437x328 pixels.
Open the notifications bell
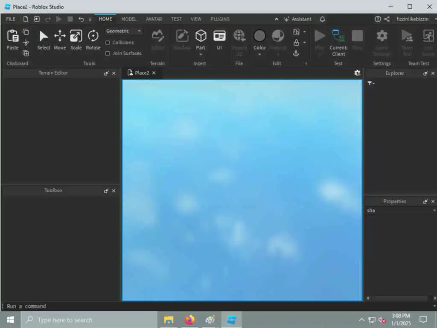click(x=322, y=19)
